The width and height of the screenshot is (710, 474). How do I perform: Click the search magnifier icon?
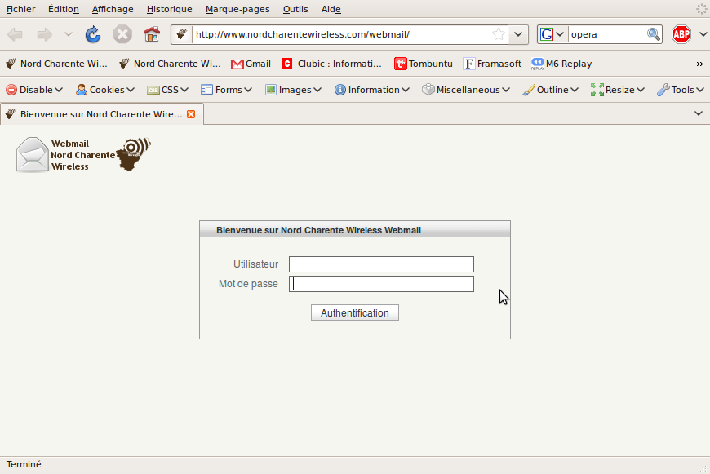point(653,34)
